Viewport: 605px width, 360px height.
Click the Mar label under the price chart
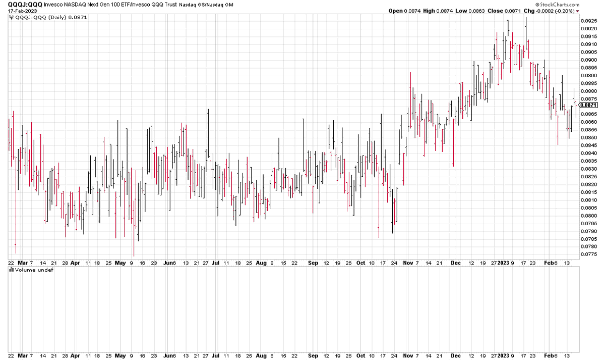pyautogui.click(x=23, y=263)
